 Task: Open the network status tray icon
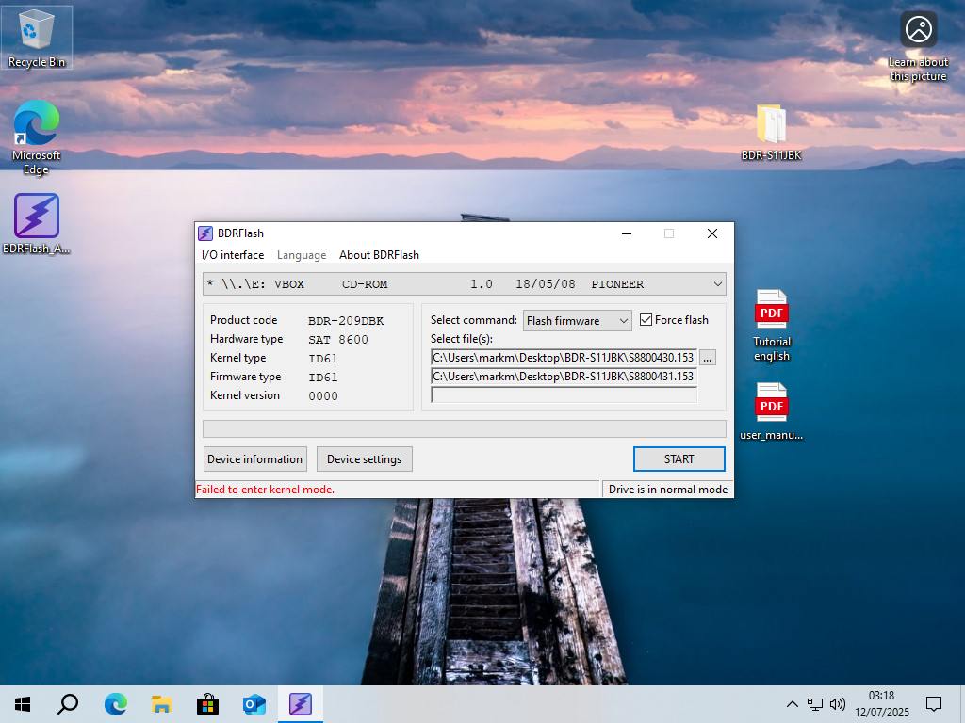(815, 704)
